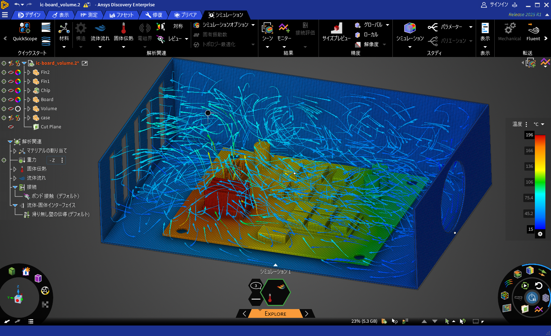Switch to the プリペア tab
The width and height of the screenshot is (551, 336).
click(x=186, y=15)
